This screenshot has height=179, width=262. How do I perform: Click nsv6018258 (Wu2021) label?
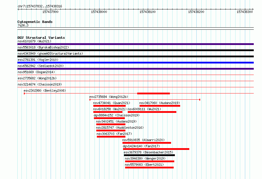(x=110, y=109)
